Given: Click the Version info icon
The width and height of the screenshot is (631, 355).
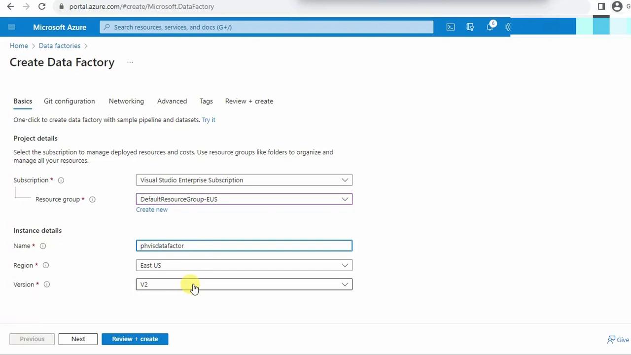Looking at the screenshot, I should click(47, 284).
